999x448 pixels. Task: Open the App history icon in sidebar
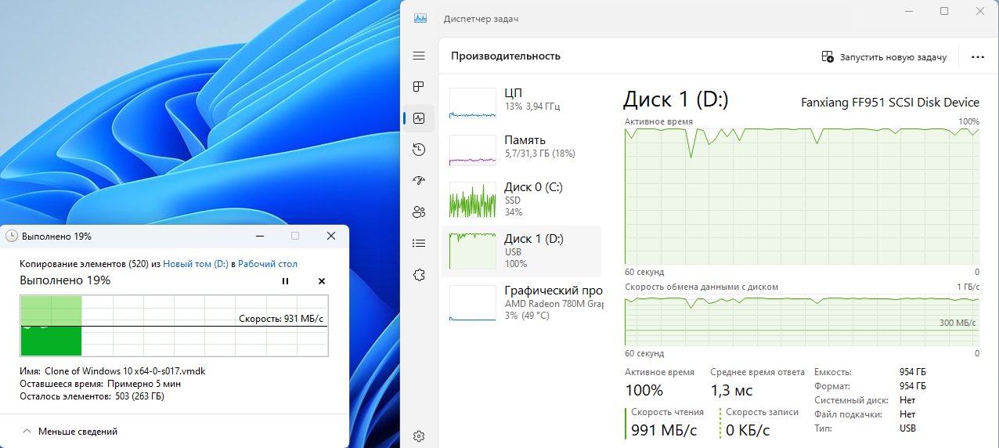[419, 150]
